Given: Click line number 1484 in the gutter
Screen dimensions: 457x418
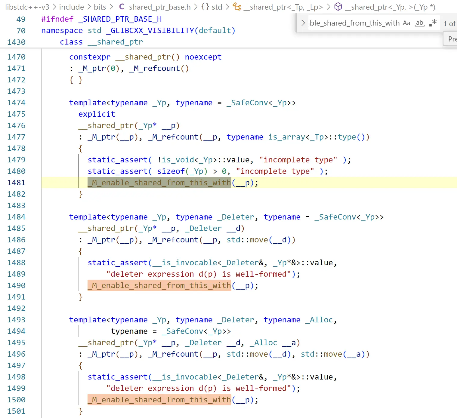Looking at the screenshot, I should click(17, 217).
